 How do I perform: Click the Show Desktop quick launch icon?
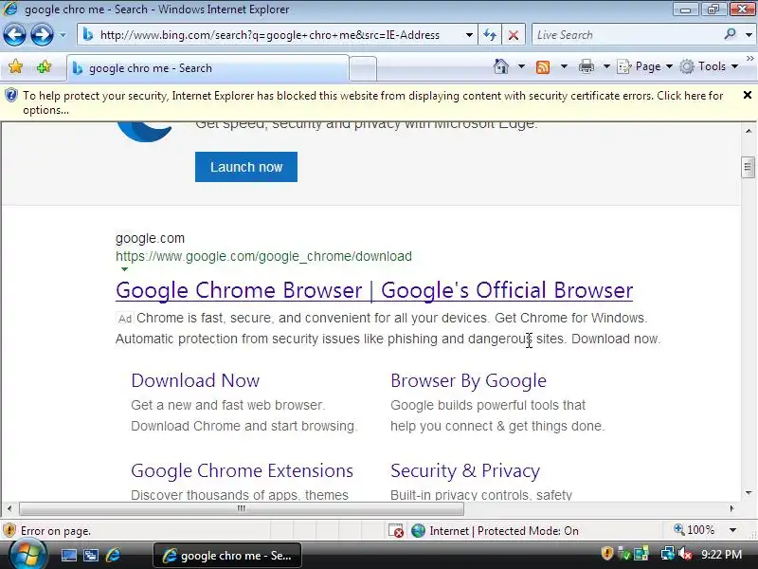coord(68,556)
